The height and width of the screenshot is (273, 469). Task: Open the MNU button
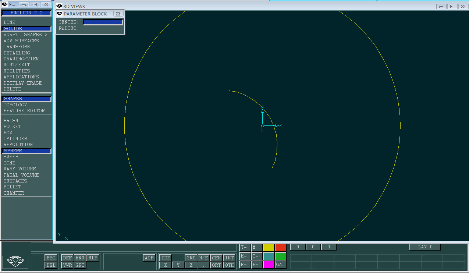tap(80, 258)
